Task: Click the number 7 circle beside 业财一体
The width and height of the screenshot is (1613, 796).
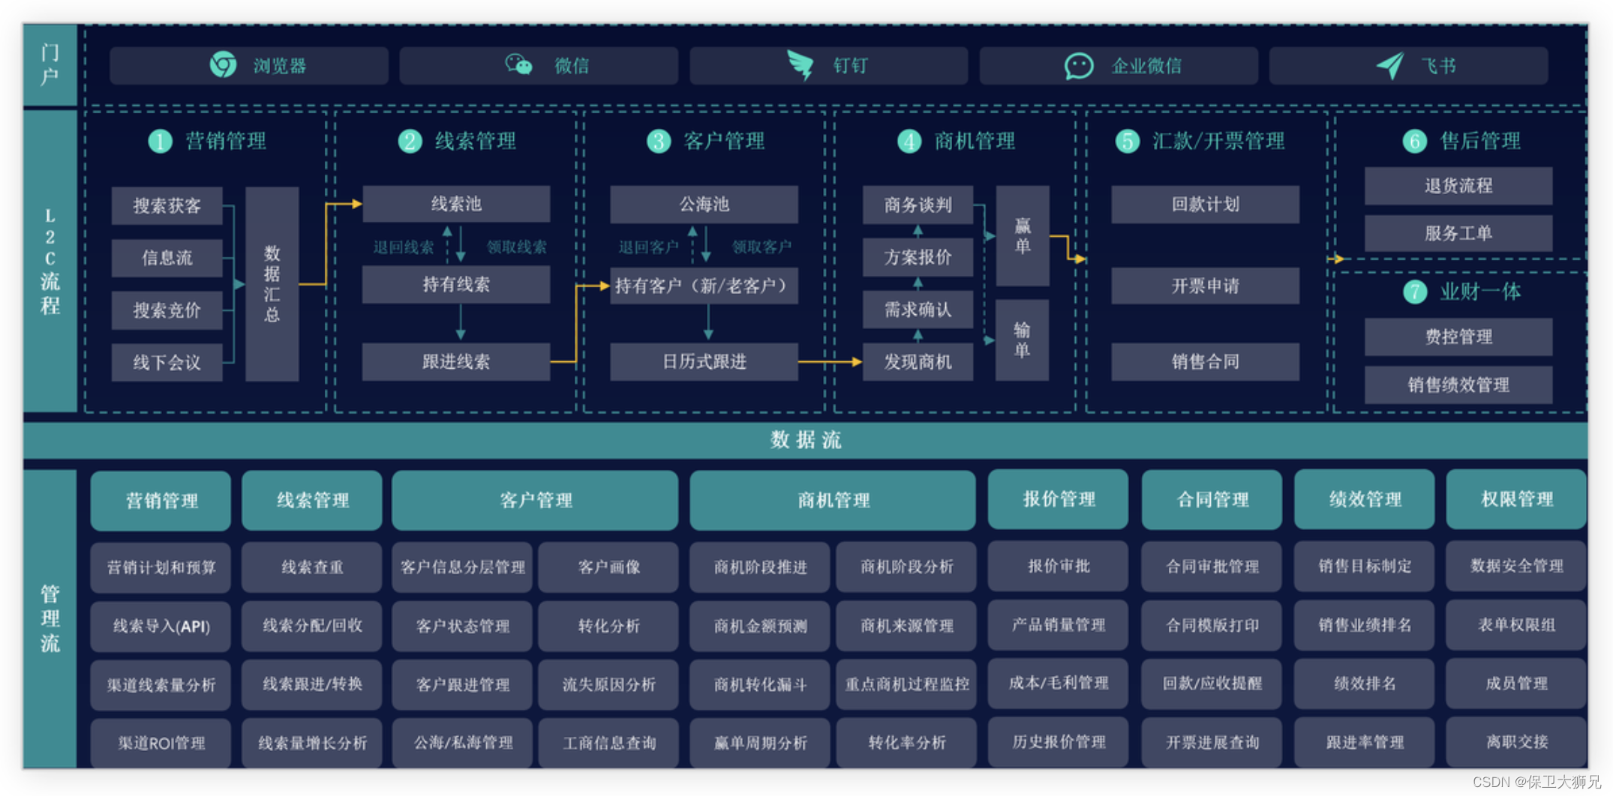Action: click(1414, 292)
